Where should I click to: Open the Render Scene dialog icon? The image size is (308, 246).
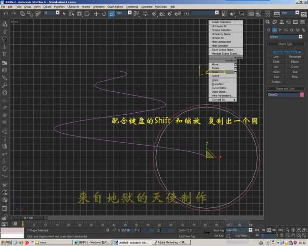coord(277,14)
